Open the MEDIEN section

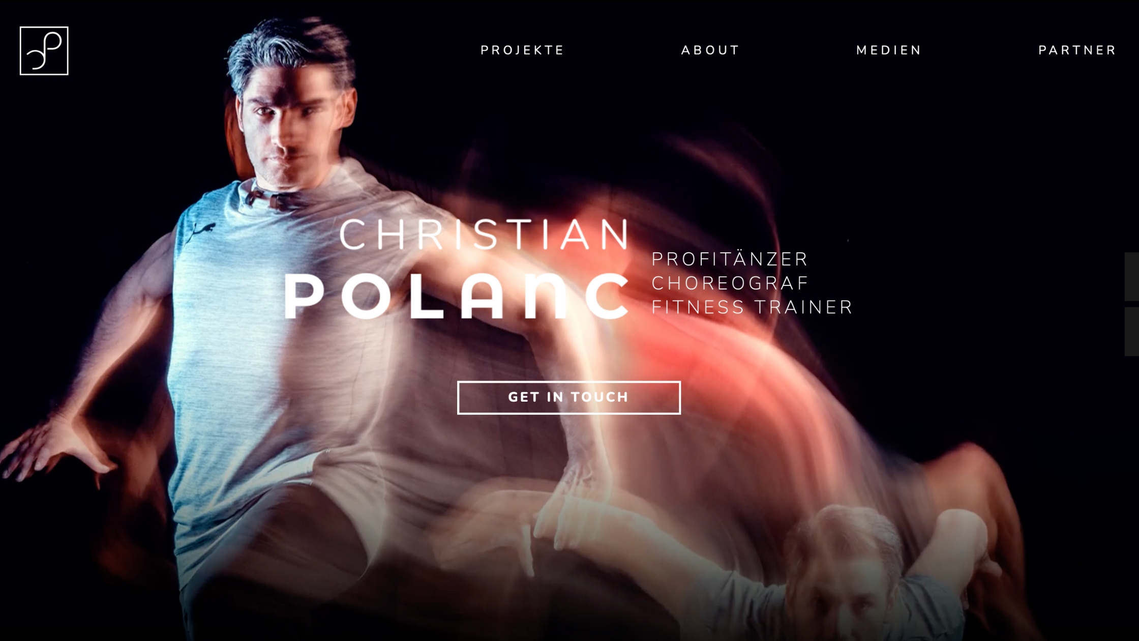888,50
